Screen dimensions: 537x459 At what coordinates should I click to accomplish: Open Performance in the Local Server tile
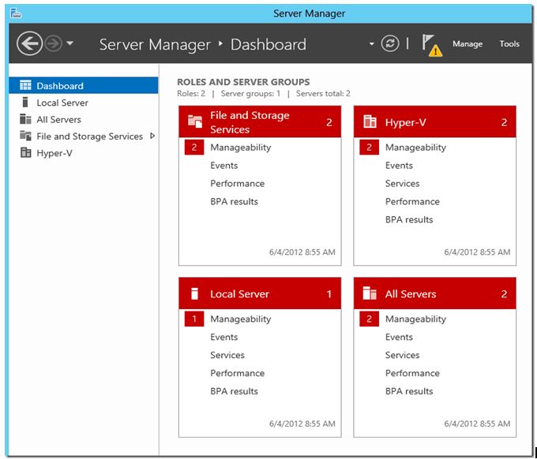tap(238, 374)
